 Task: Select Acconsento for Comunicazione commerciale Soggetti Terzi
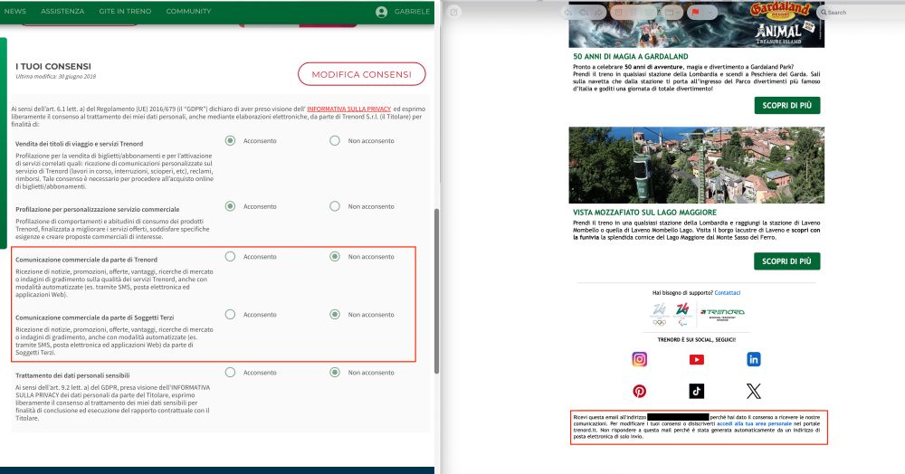[x=230, y=314]
